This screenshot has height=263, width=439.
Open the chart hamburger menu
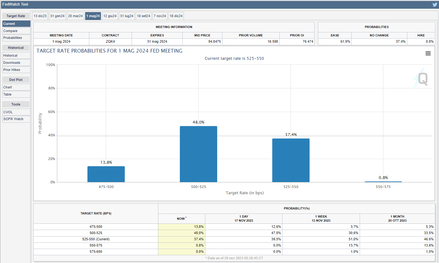(428, 54)
